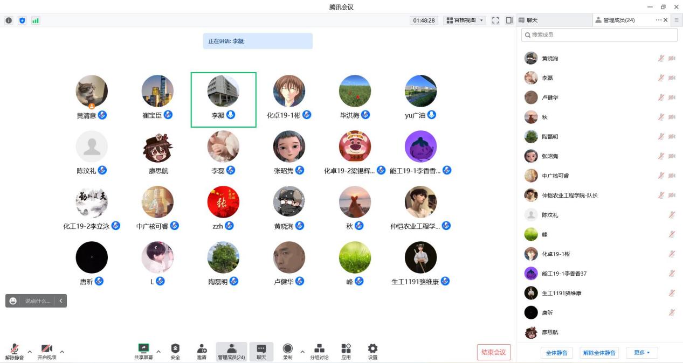This screenshot has height=363, width=683.
Task: Click the 搜索成员 search field
Action: [599, 34]
